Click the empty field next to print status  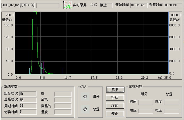tap(48, 5)
